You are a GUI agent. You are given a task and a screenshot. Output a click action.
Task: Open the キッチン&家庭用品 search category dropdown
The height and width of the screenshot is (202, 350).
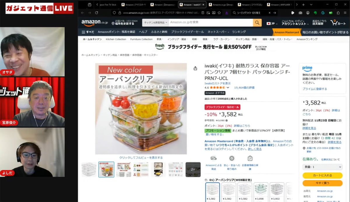[155, 22]
